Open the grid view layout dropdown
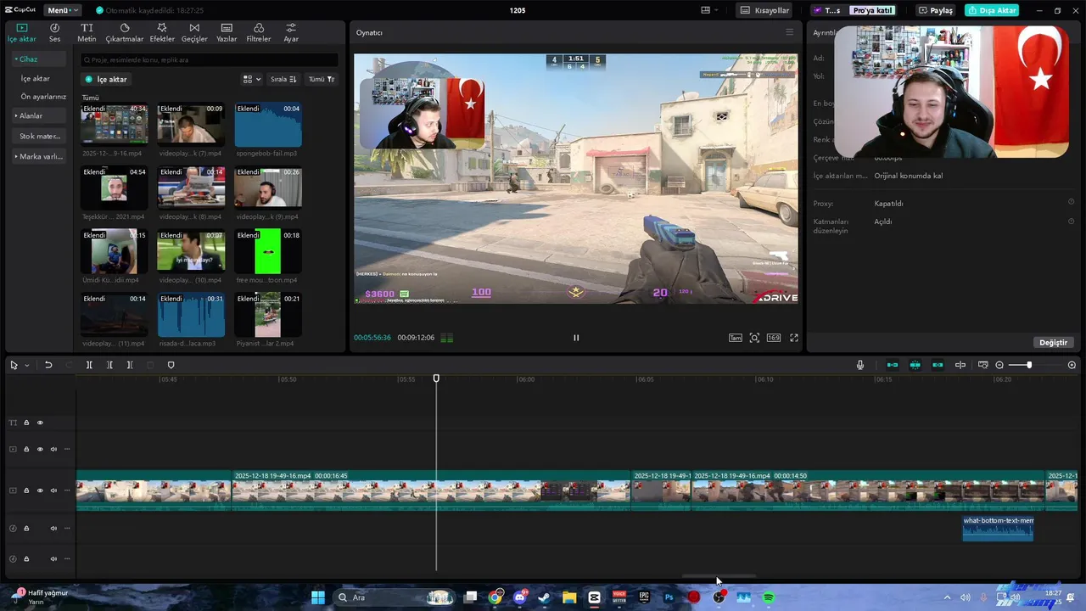 coord(252,79)
